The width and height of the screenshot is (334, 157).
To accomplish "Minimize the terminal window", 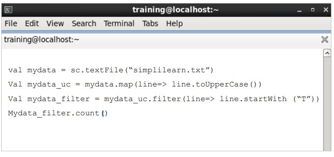I will click(299, 10).
